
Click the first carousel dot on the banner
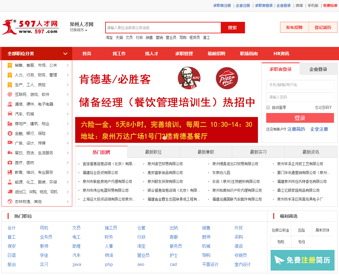(165, 138)
